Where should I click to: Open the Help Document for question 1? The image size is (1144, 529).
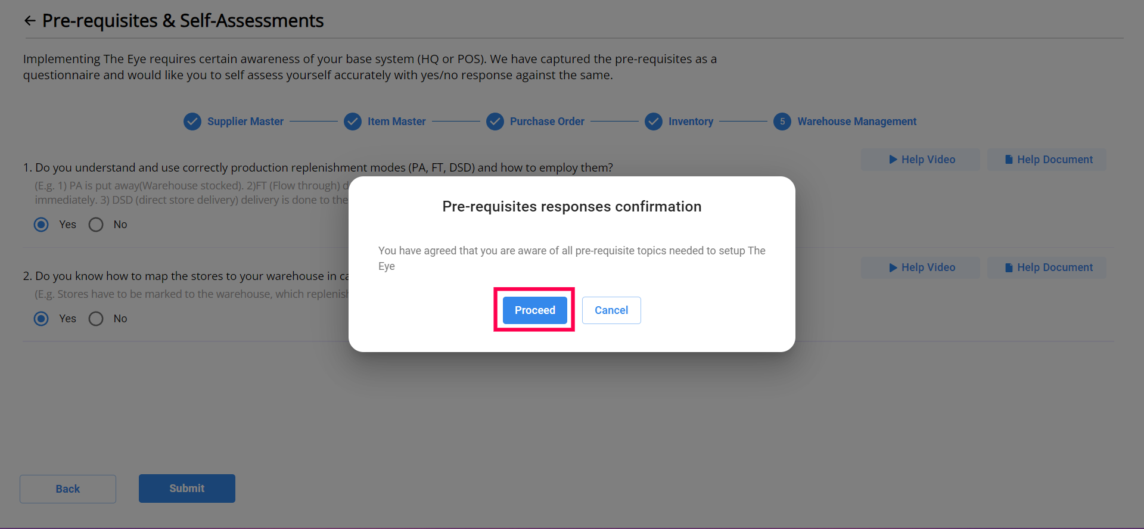tap(1047, 160)
